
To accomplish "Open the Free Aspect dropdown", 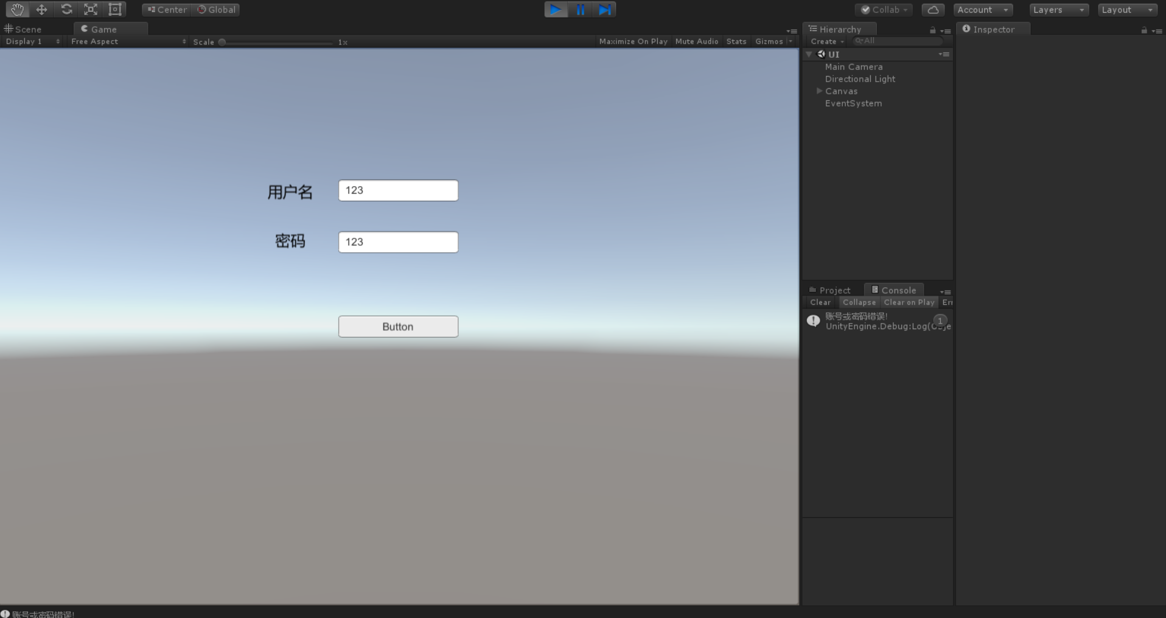I will tap(128, 41).
